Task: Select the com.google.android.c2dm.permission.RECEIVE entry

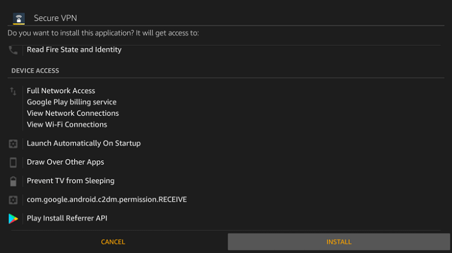Action: (107, 200)
